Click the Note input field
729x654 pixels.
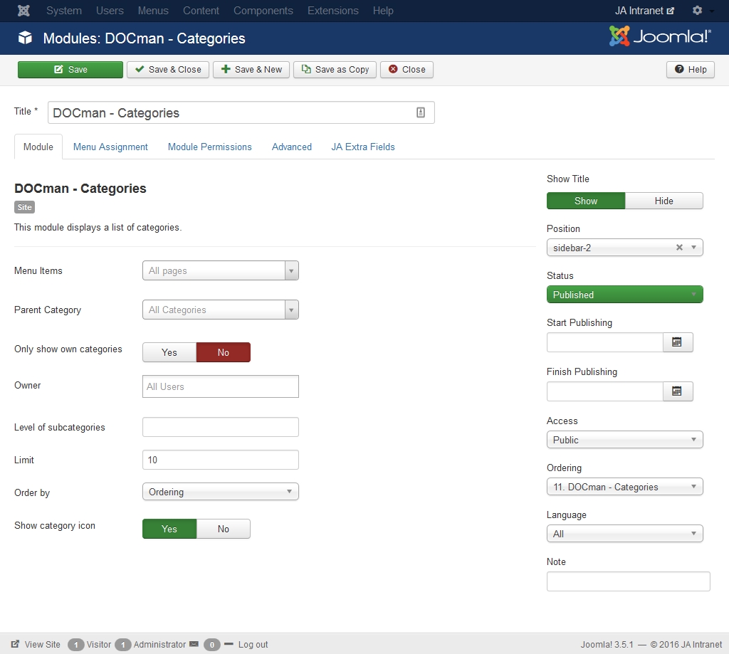[x=628, y=581]
